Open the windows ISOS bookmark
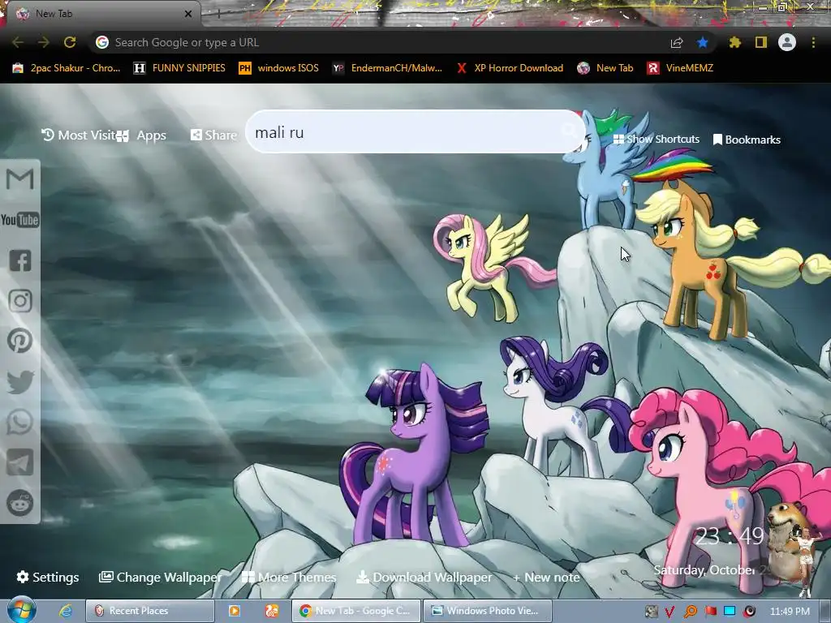The width and height of the screenshot is (831, 623). click(279, 68)
